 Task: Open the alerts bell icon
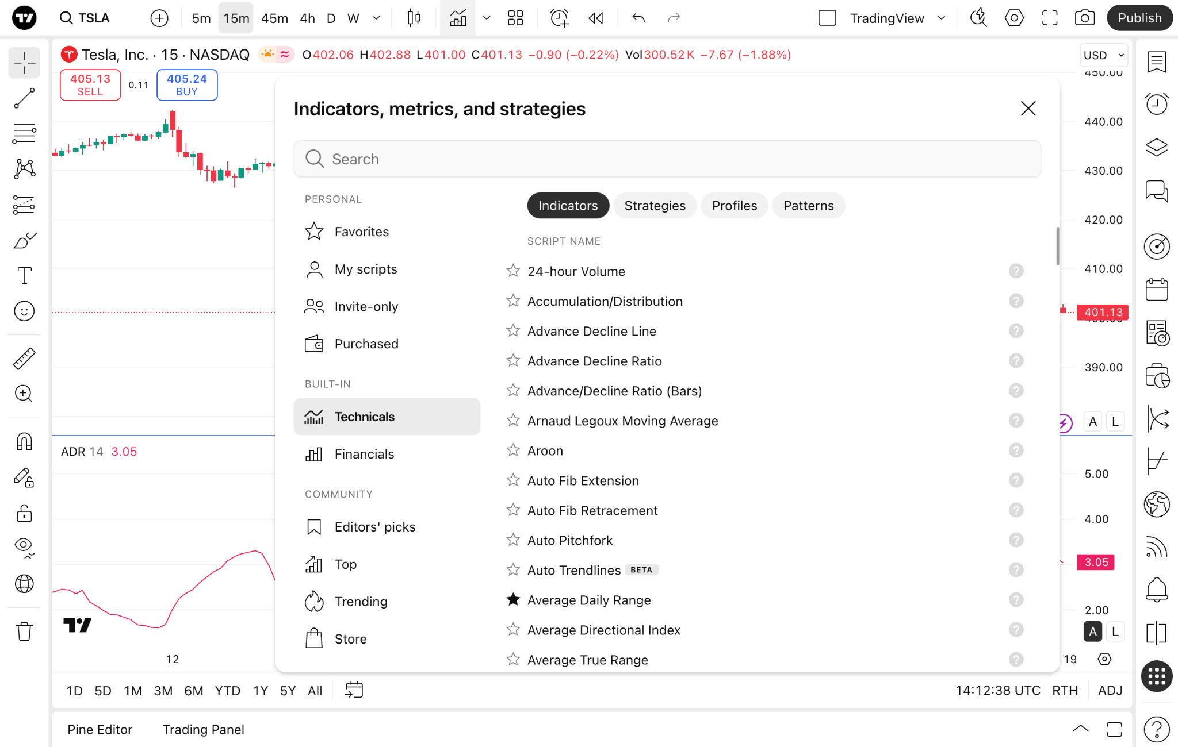tap(1156, 590)
